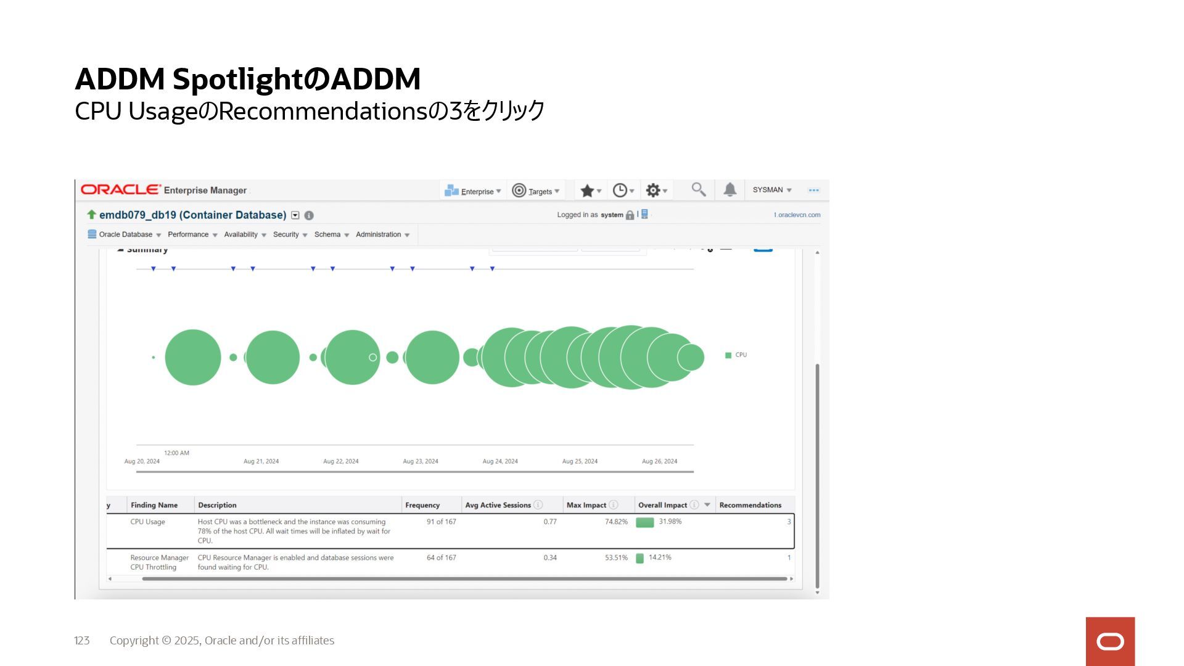Click the red Oracle logo on slide
The image size is (1184, 666).
pyautogui.click(x=1110, y=641)
